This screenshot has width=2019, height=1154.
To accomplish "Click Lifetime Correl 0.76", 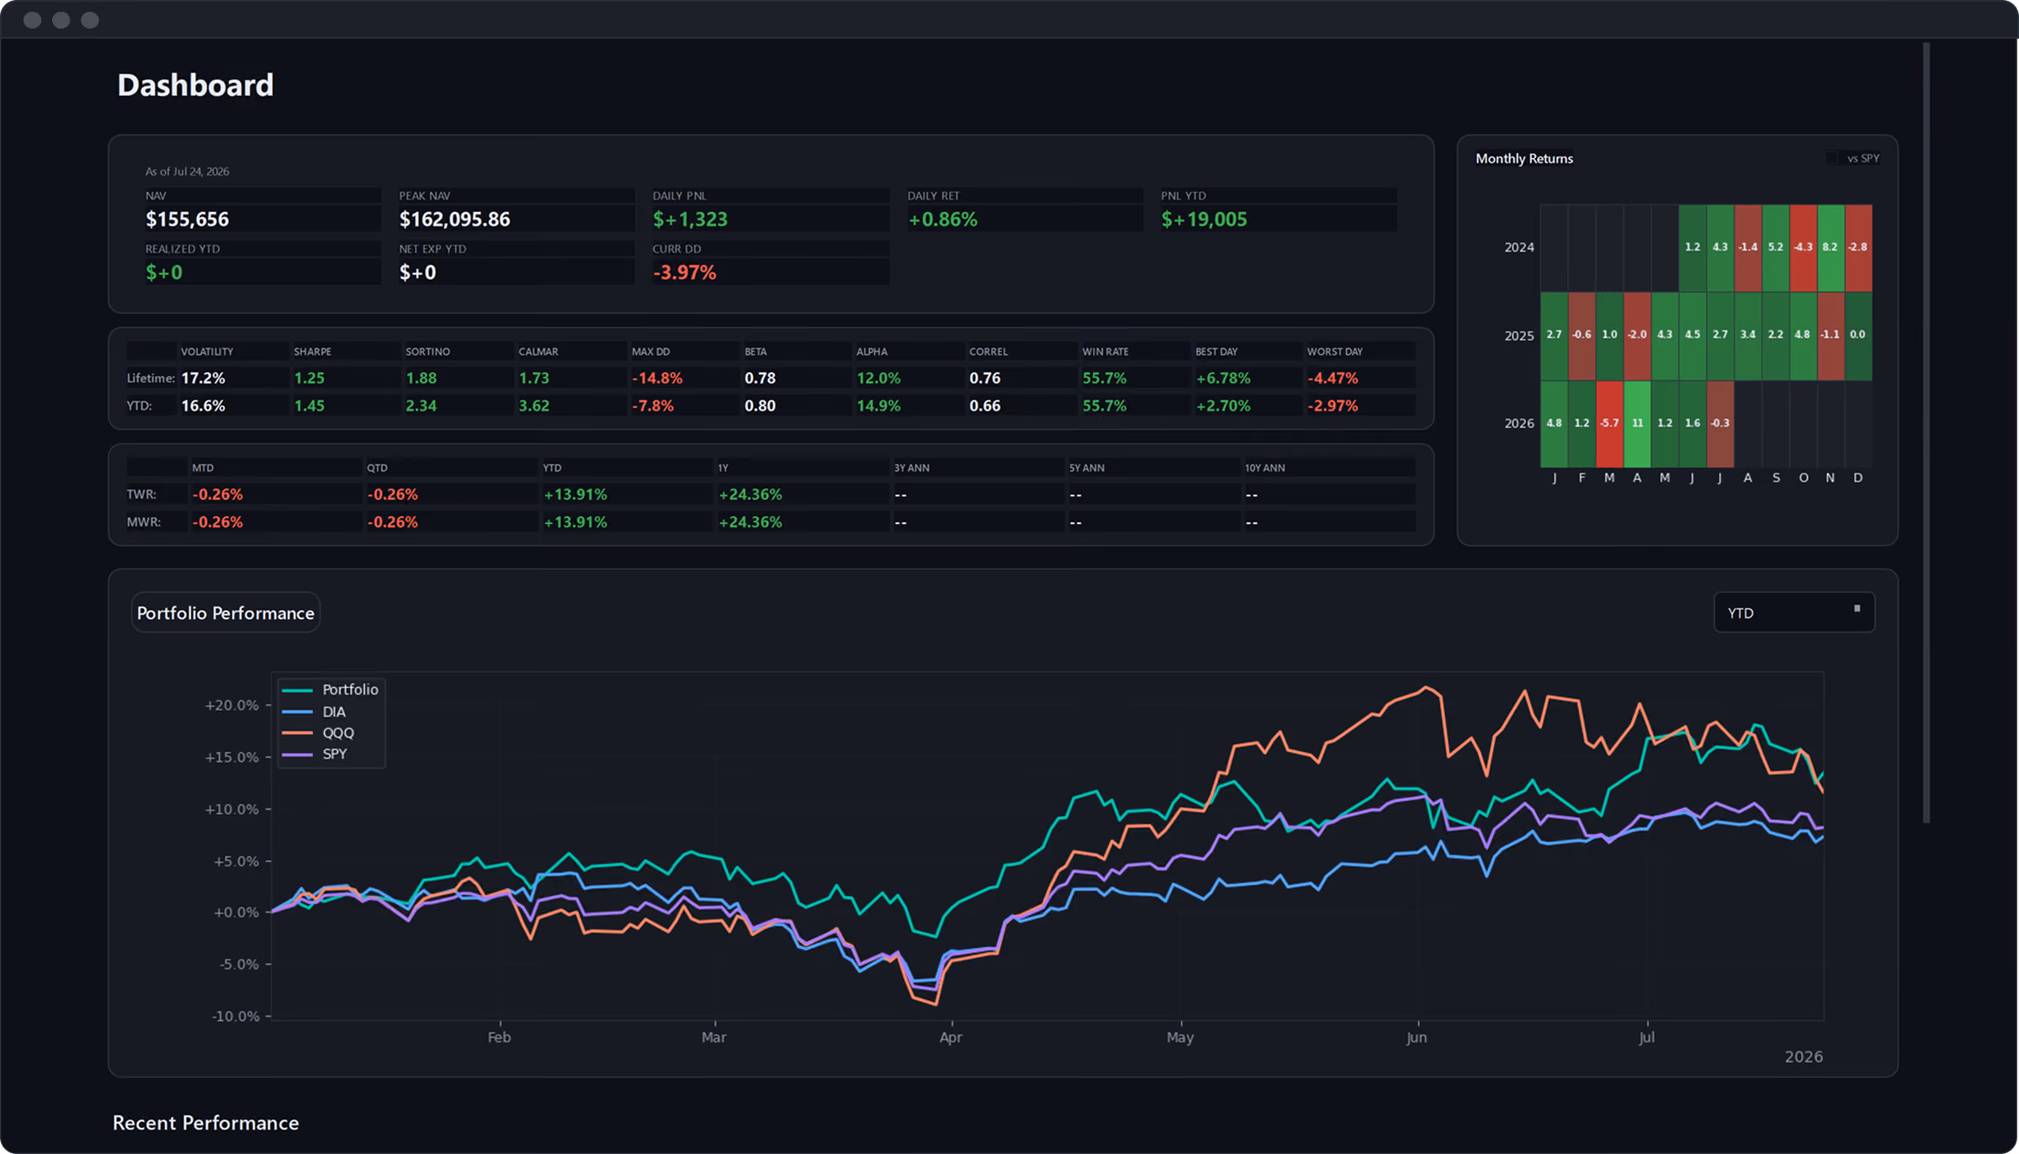I will (x=984, y=378).
